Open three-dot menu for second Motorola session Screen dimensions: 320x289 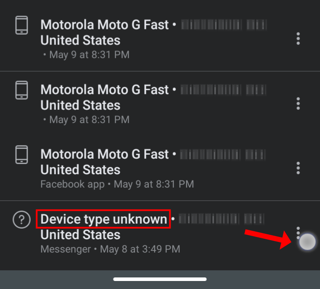tap(298, 104)
